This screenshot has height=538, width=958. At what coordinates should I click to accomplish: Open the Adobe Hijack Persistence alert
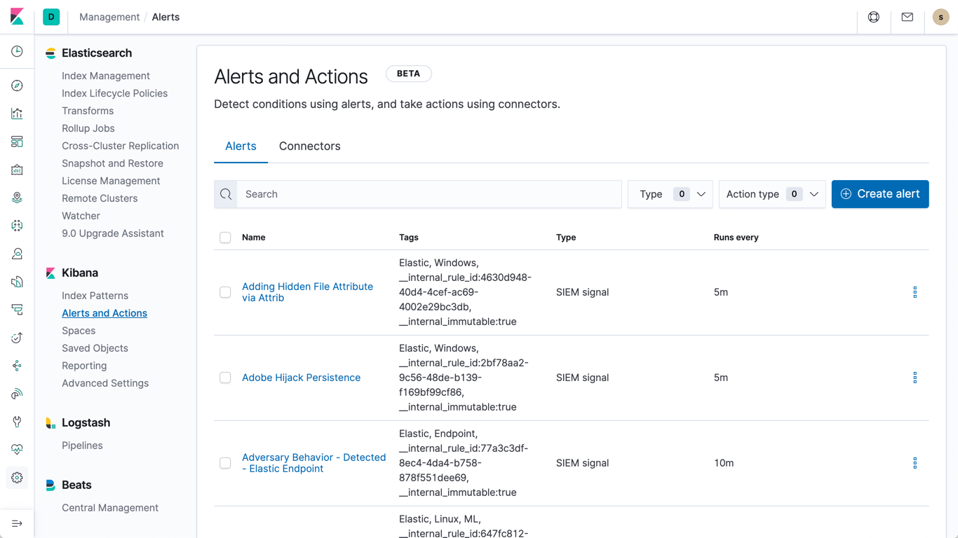coord(301,378)
